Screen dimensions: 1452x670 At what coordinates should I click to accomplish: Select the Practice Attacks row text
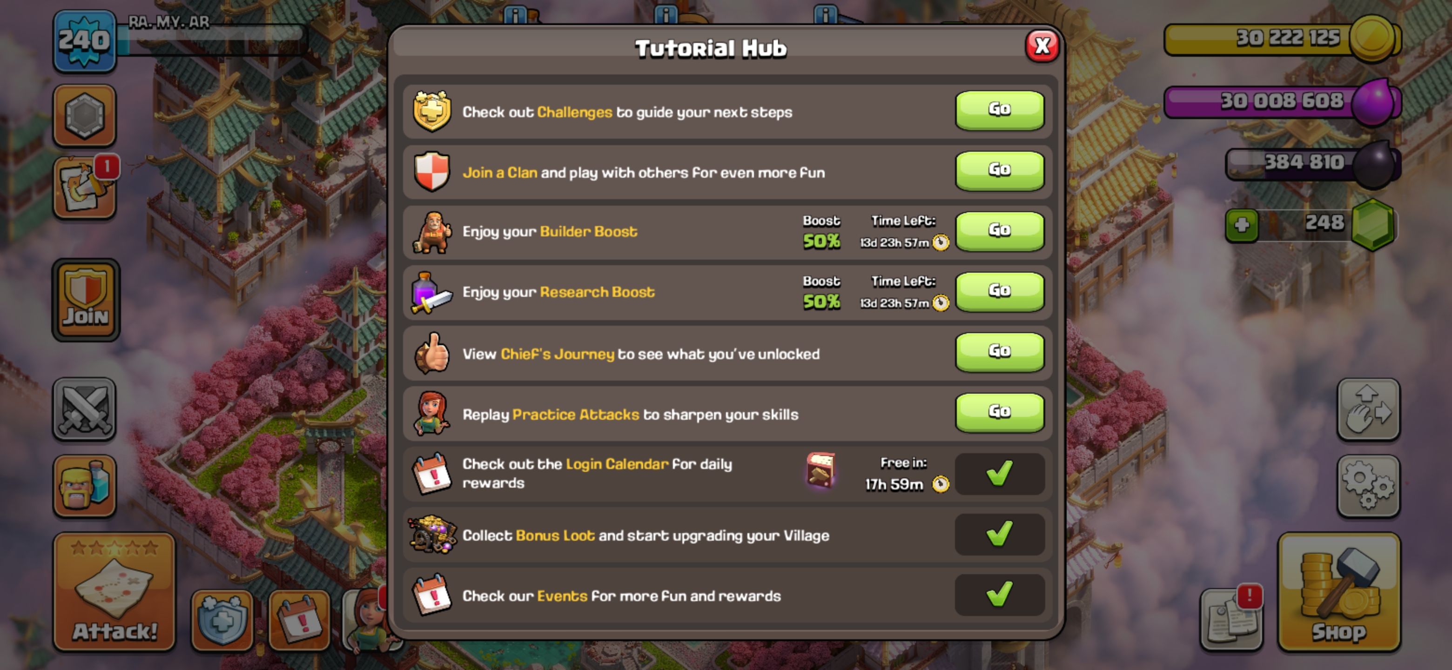click(630, 414)
